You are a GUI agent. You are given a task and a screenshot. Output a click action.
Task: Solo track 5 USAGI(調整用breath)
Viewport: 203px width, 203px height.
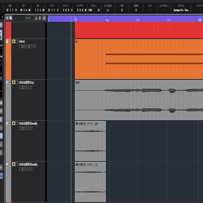[17, 164]
